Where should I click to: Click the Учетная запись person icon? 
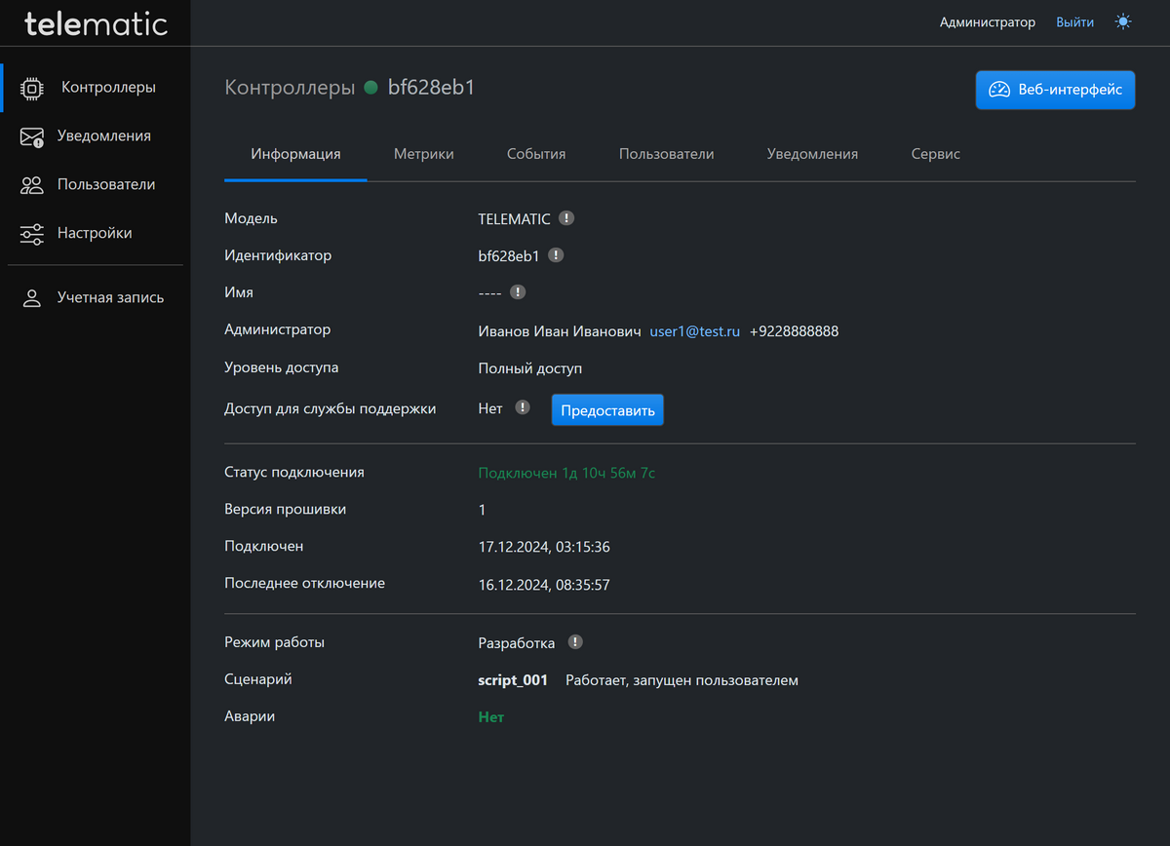point(32,298)
